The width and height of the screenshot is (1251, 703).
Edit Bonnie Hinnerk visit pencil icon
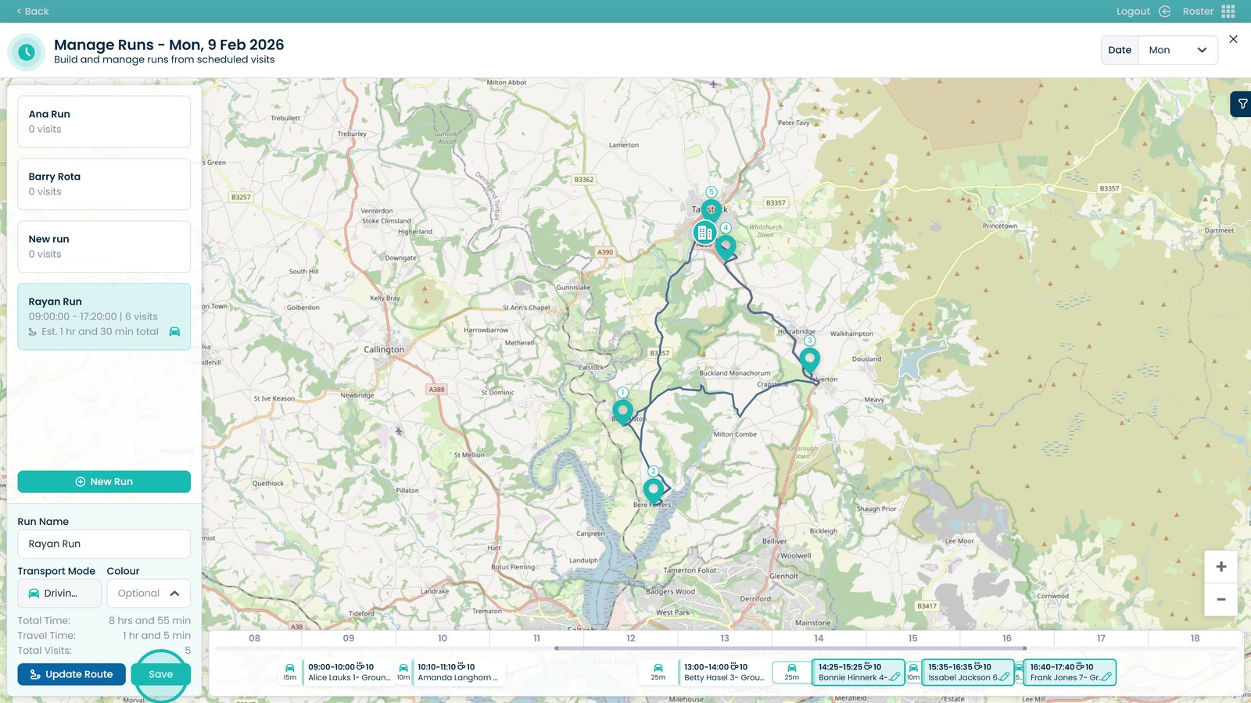(x=894, y=677)
